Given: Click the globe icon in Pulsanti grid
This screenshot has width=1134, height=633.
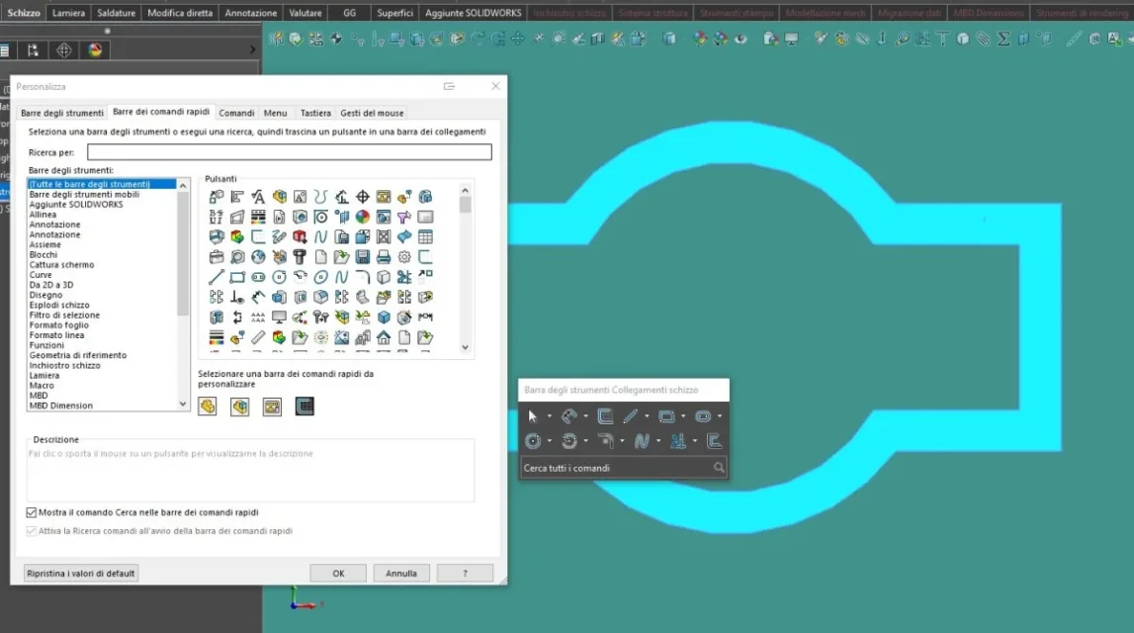Looking at the screenshot, I should tap(258, 257).
